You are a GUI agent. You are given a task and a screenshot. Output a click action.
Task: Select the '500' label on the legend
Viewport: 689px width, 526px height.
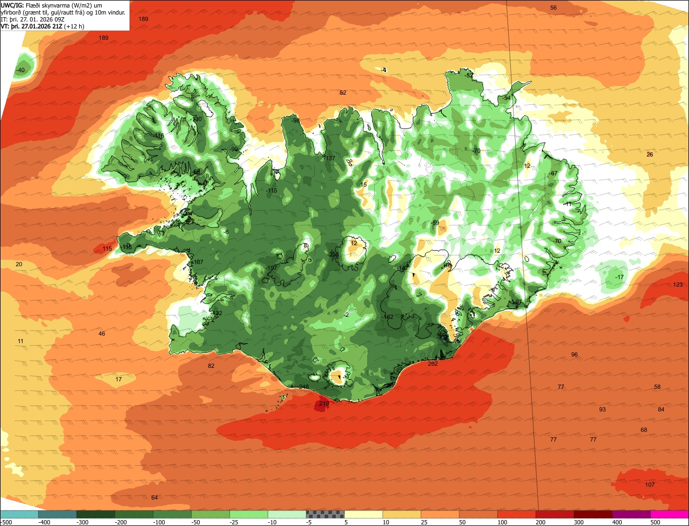pos(655,522)
